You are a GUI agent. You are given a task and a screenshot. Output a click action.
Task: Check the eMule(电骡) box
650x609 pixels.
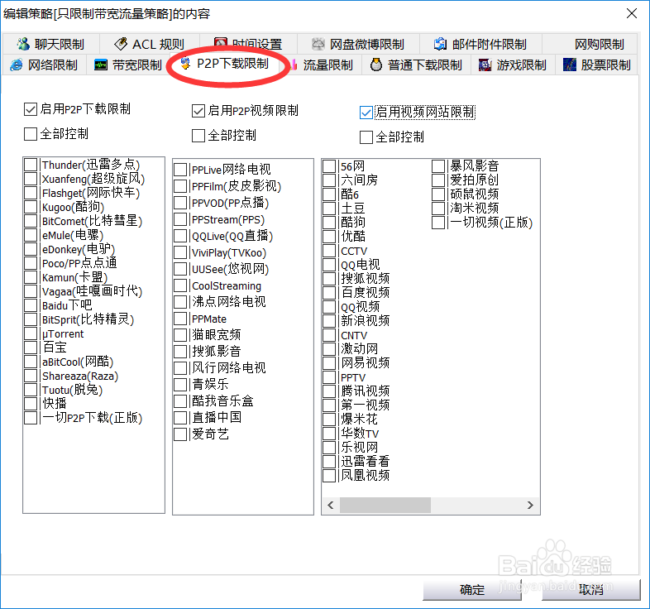point(31,235)
